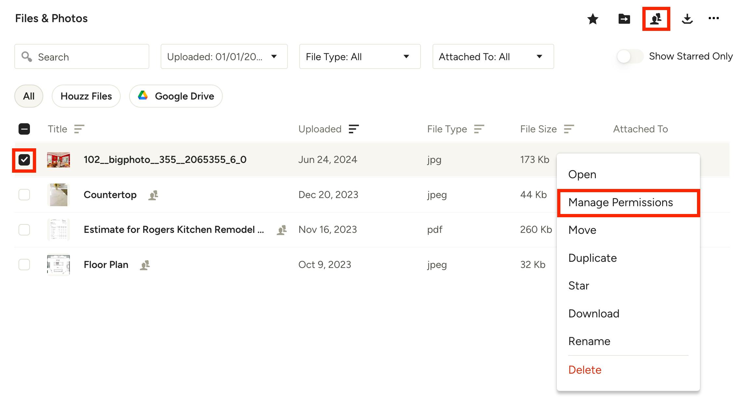Switch to Google Drive filter
The width and height of the screenshot is (737, 400).
pyautogui.click(x=176, y=96)
